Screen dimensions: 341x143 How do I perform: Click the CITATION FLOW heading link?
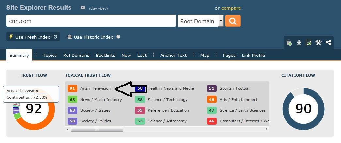(x=298, y=75)
